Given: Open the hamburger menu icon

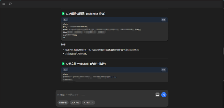Looking at the screenshot, I should click(x=4, y=4).
